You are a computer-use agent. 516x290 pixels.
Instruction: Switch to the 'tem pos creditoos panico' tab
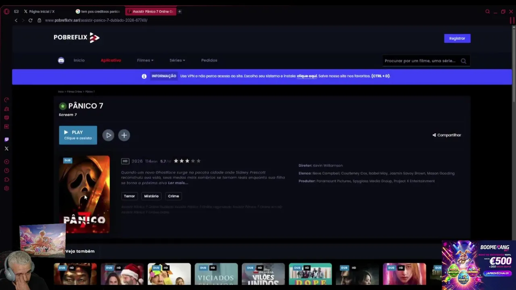pos(98,11)
